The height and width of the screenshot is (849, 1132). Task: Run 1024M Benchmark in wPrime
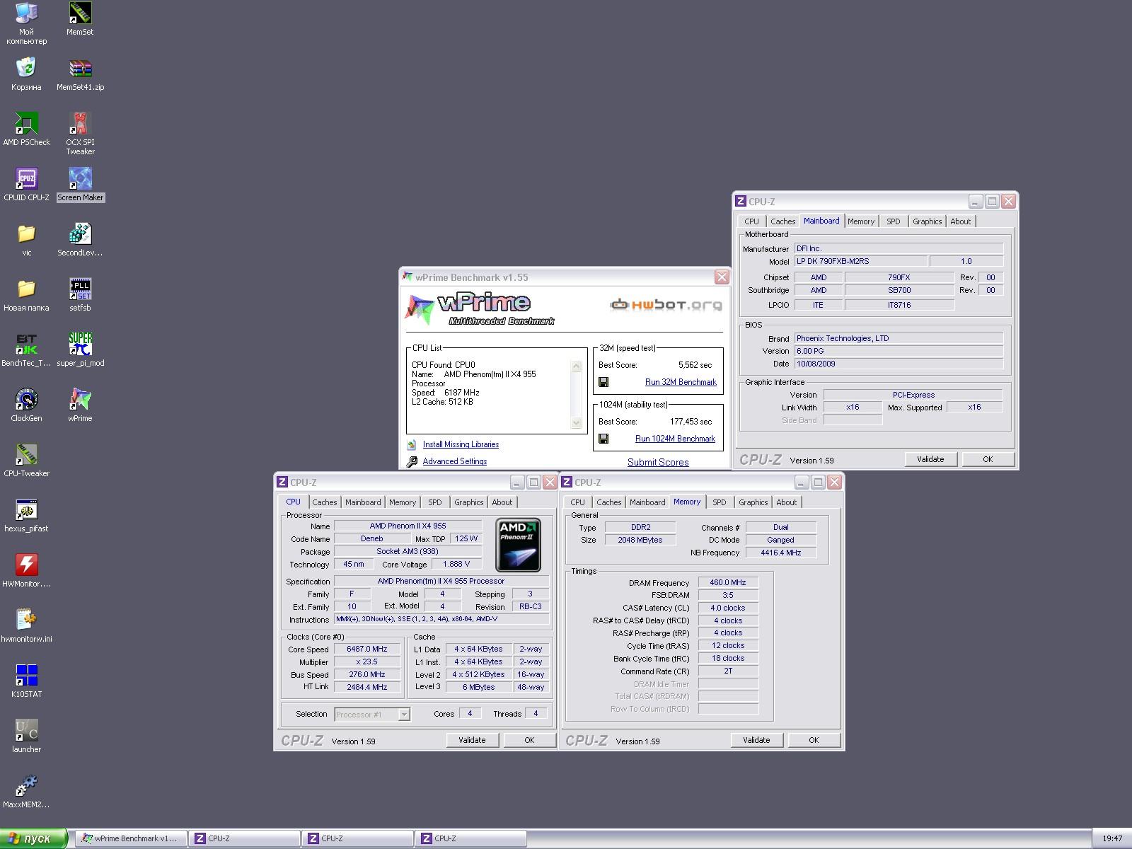coord(675,439)
